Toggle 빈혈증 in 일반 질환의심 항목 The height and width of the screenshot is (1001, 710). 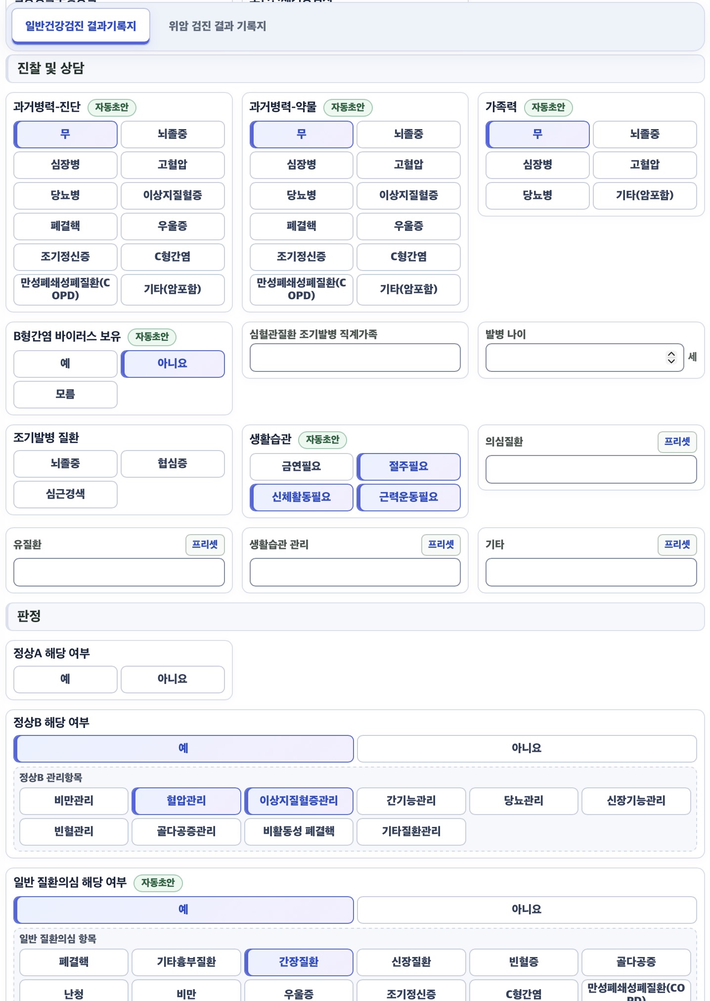pyautogui.click(x=524, y=962)
